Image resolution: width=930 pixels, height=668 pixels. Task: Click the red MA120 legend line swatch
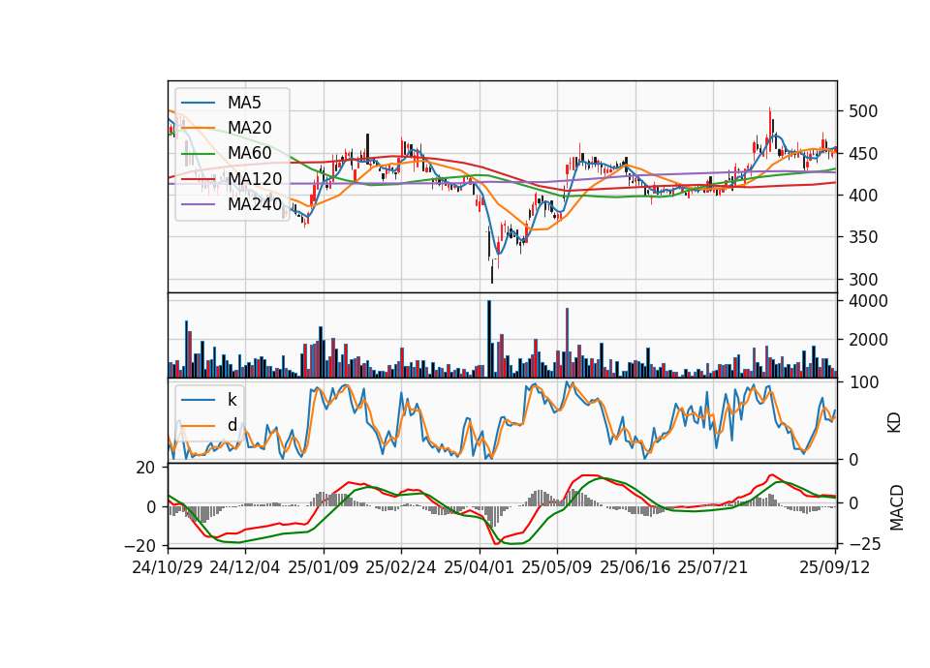(198, 179)
